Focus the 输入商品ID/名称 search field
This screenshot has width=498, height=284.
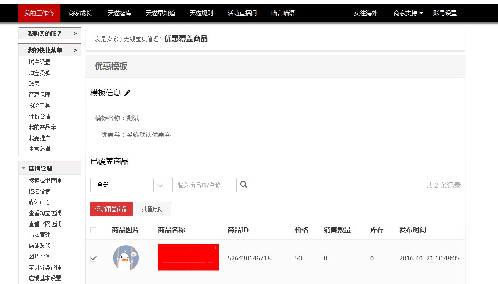[x=205, y=185]
